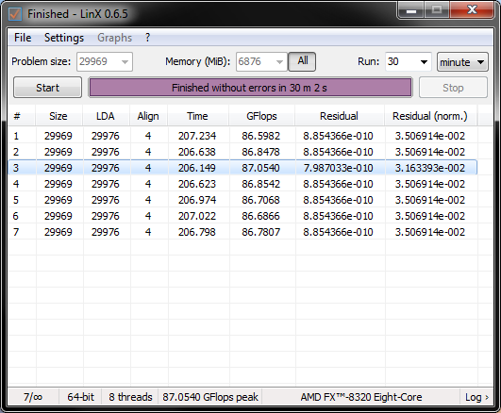
Task: Click the Residual (norm.) column header
Action: point(430,116)
